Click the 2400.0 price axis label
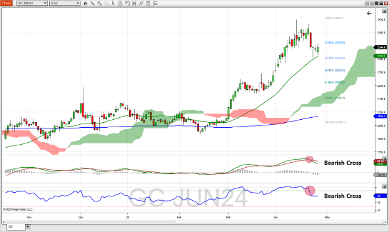389x232 pixels. coord(382,33)
